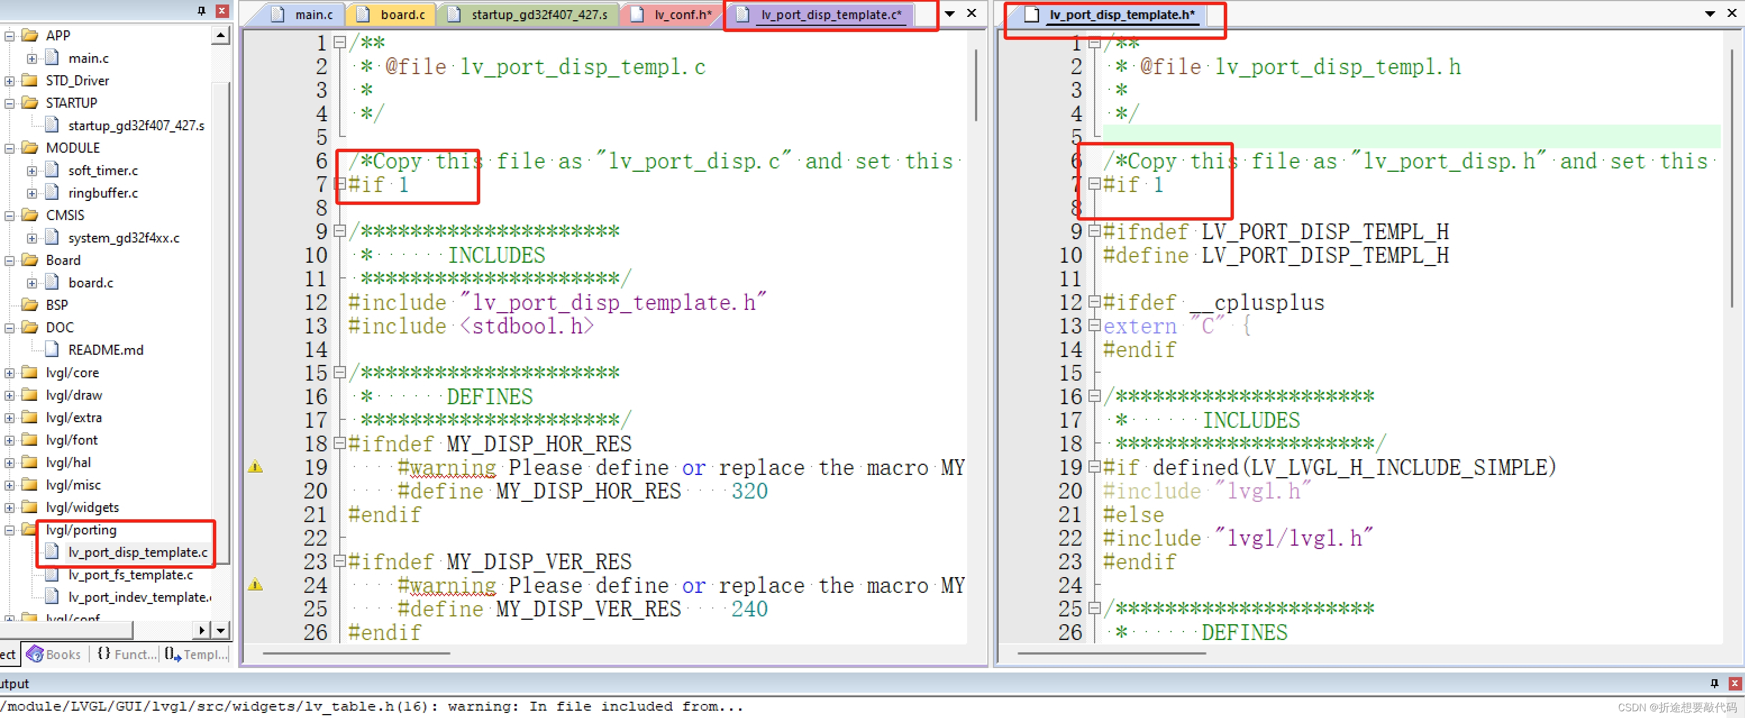Expand the lvgl/core folder
This screenshot has width=1745, height=718.
[10, 373]
